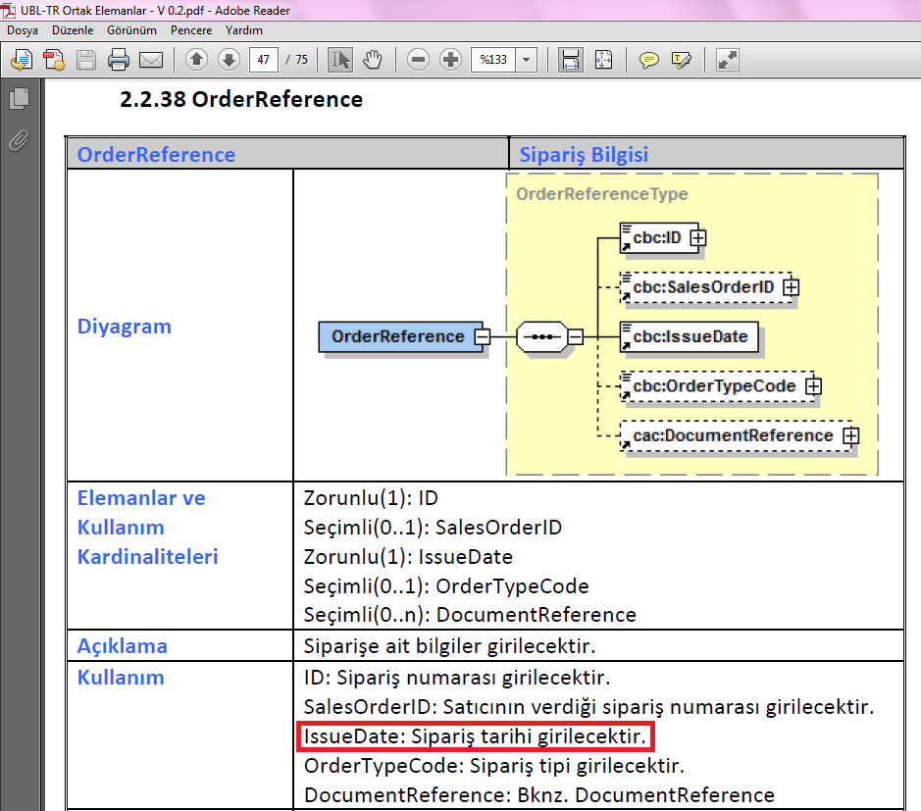Image resolution: width=921 pixels, height=811 pixels.
Task: Open the zoom percentage dropdown
Action: coord(527,60)
